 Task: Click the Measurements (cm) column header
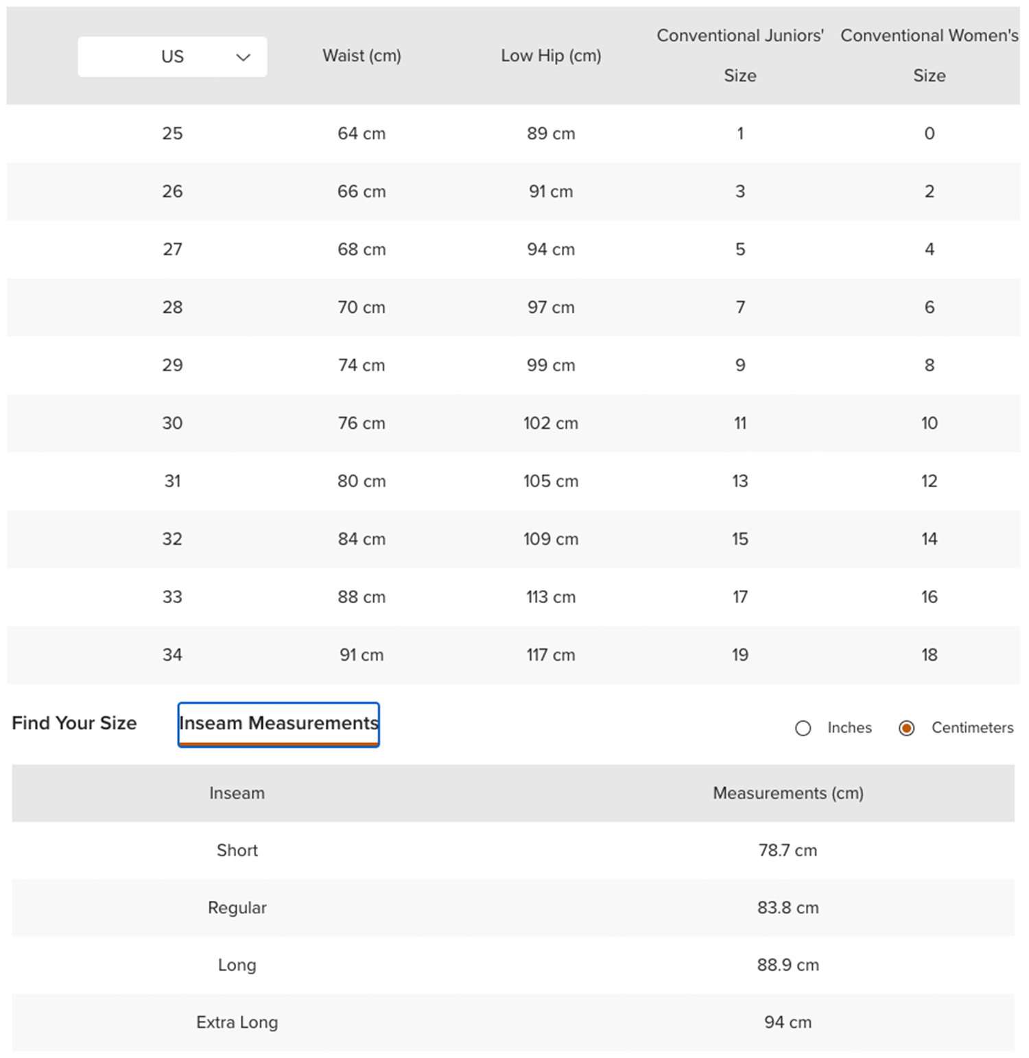coord(788,793)
